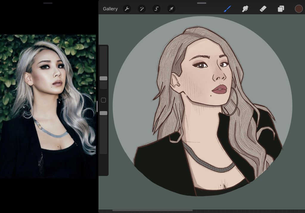
Task: Adjust the brush size slider handle
Action: click(103, 78)
